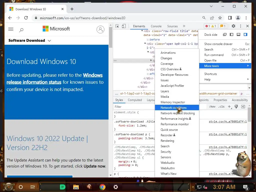Click the new style rule plus icon
The width and height of the screenshot is (256, 192).
pos(229,106)
